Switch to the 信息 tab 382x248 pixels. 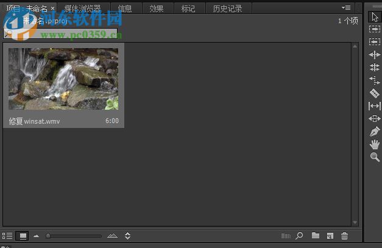pos(125,9)
